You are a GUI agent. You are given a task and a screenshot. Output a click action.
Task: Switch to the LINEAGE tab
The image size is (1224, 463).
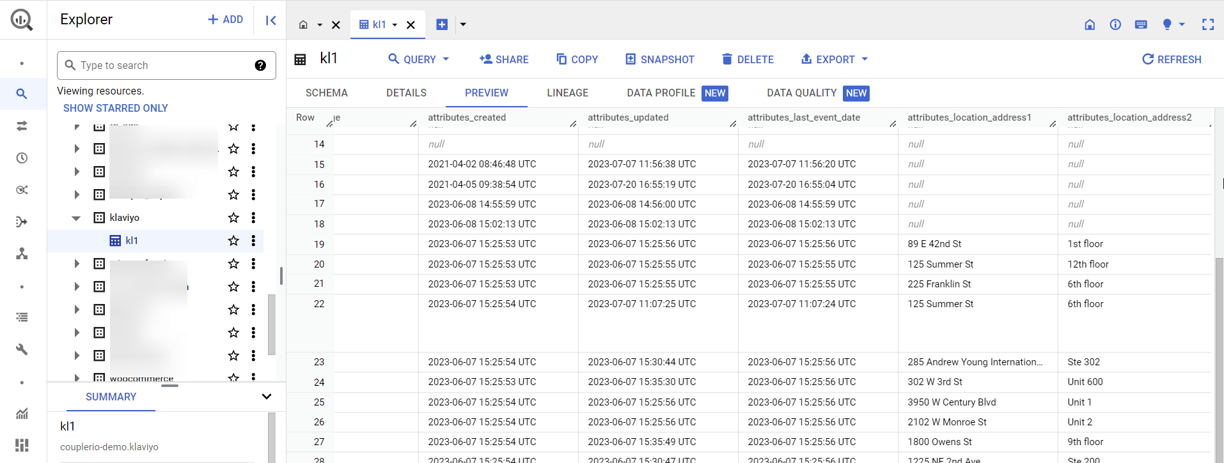click(x=567, y=93)
